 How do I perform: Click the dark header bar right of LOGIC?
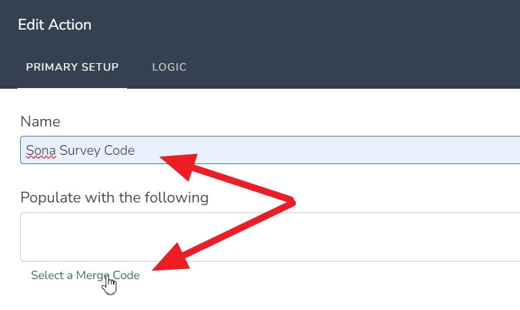pos(353,67)
